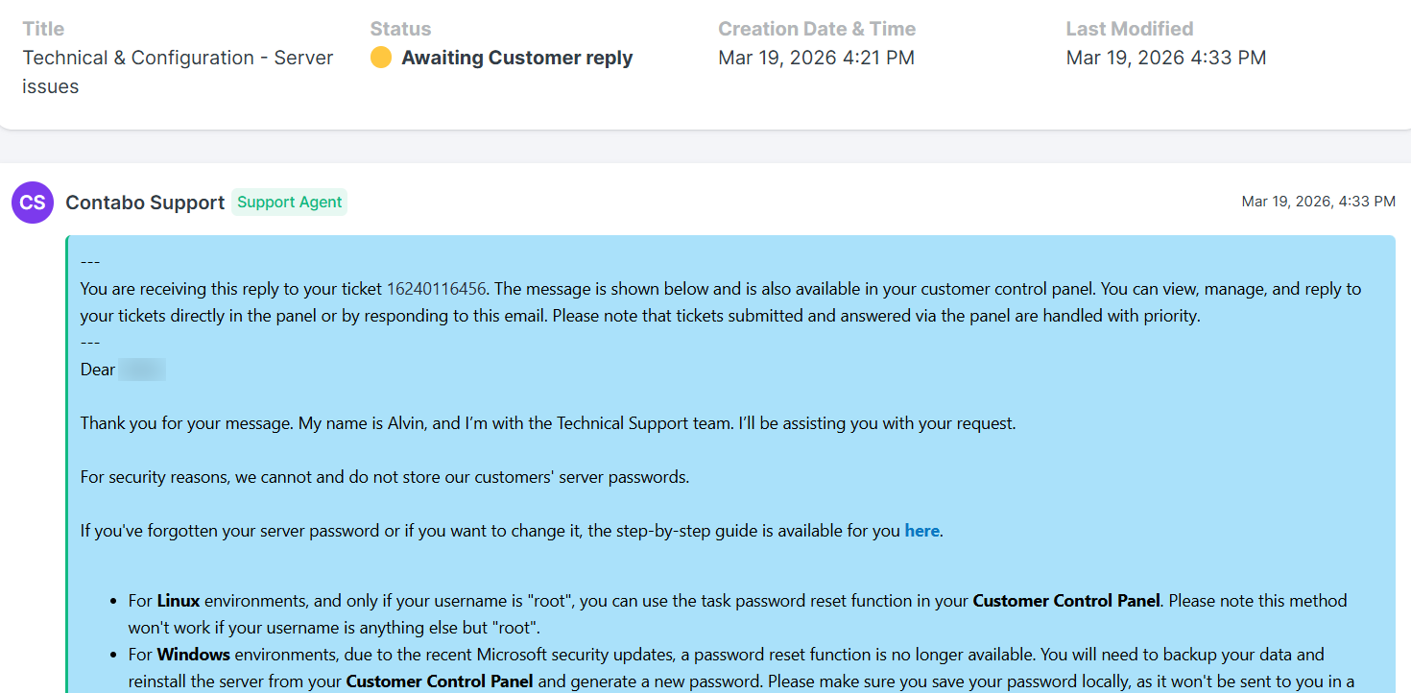
Task: Click ticket number 16240116456
Action: (x=436, y=288)
